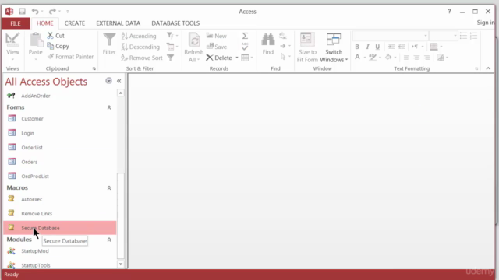Select the Format Painter tool
The width and height of the screenshot is (499, 280).
click(70, 57)
